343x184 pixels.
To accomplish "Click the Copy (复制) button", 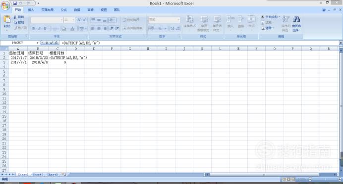I will (x=19, y=22).
